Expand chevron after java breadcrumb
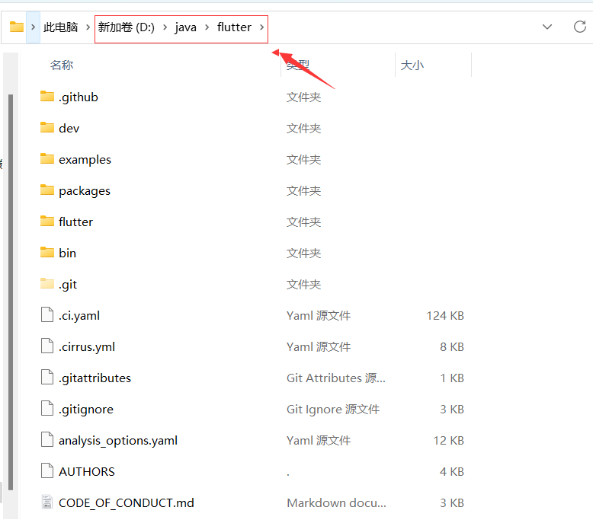This screenshot has height=523, width=593. (x=207, y=27)
